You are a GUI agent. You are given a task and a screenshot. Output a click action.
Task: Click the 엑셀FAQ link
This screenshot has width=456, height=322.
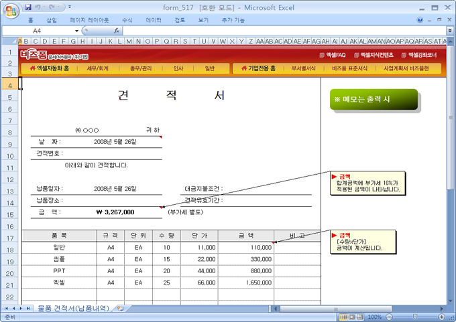point(331,55)
